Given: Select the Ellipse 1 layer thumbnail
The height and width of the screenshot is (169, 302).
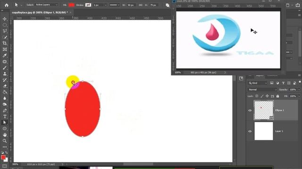Looking at the screenshot, I should [x=264, y=110].
